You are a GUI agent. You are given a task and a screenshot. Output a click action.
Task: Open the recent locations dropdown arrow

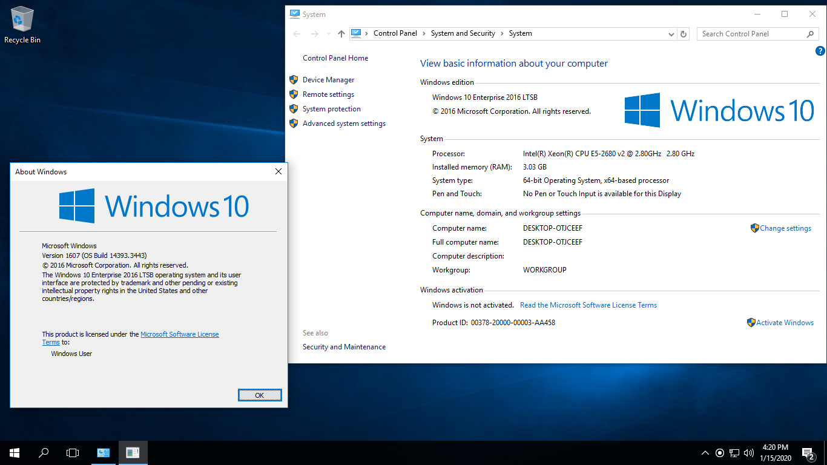click(x=329, y=34)
